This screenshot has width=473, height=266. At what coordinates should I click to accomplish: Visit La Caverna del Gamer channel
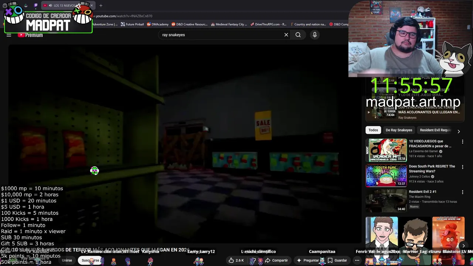pos(423,151)
